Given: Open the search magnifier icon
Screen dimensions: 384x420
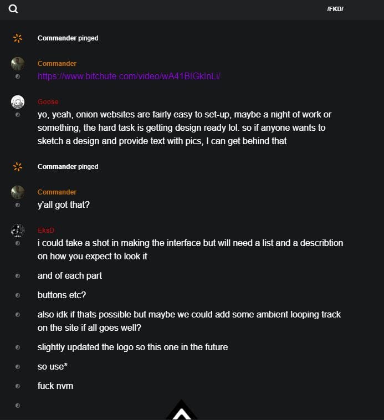Looking at the screenshot, I should pos(13,9).
